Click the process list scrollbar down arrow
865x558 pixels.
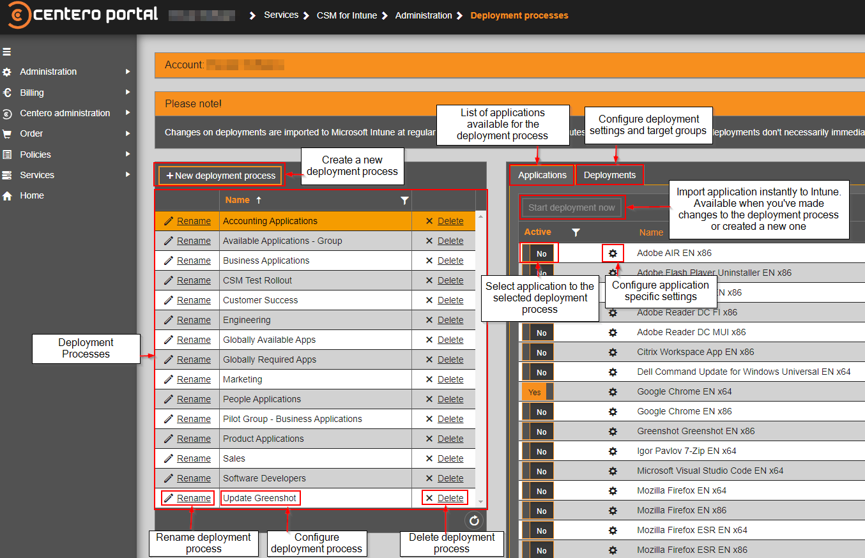click(481, 502)
